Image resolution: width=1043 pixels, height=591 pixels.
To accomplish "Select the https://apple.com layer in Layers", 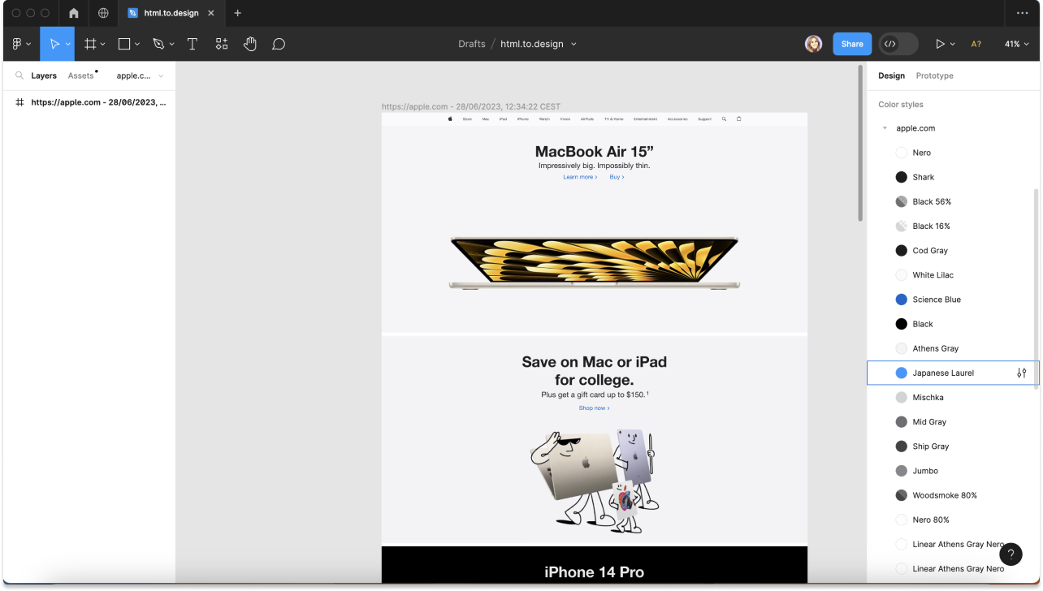I will coord(88,102).
